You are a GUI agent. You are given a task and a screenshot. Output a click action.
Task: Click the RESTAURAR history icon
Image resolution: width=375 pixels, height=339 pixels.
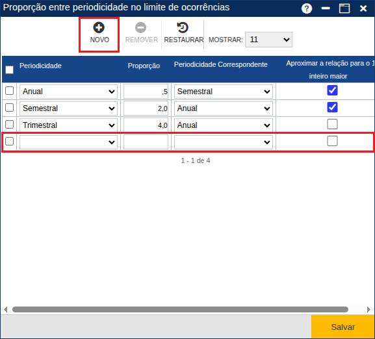tap(183, 27)
